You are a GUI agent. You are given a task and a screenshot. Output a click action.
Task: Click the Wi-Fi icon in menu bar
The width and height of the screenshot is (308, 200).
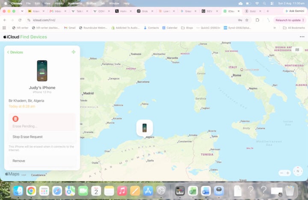pos(257,3)
